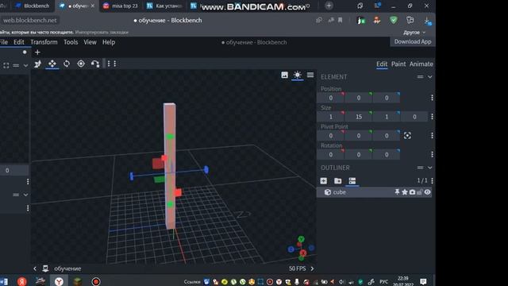Open File menu

[x=4, y=42]
